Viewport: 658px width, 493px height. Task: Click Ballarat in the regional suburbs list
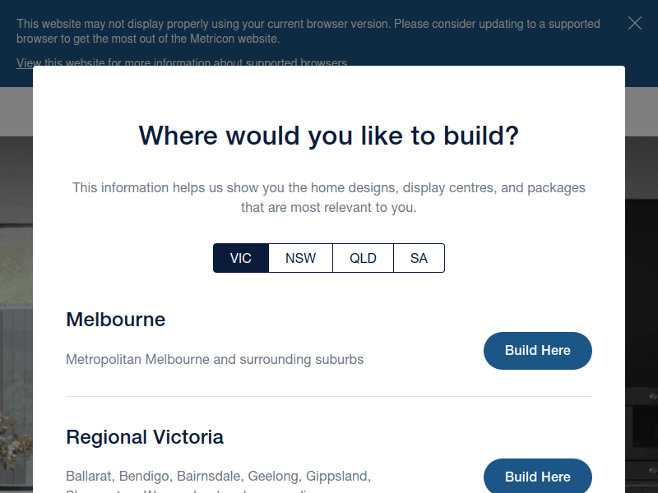point(87,476)
